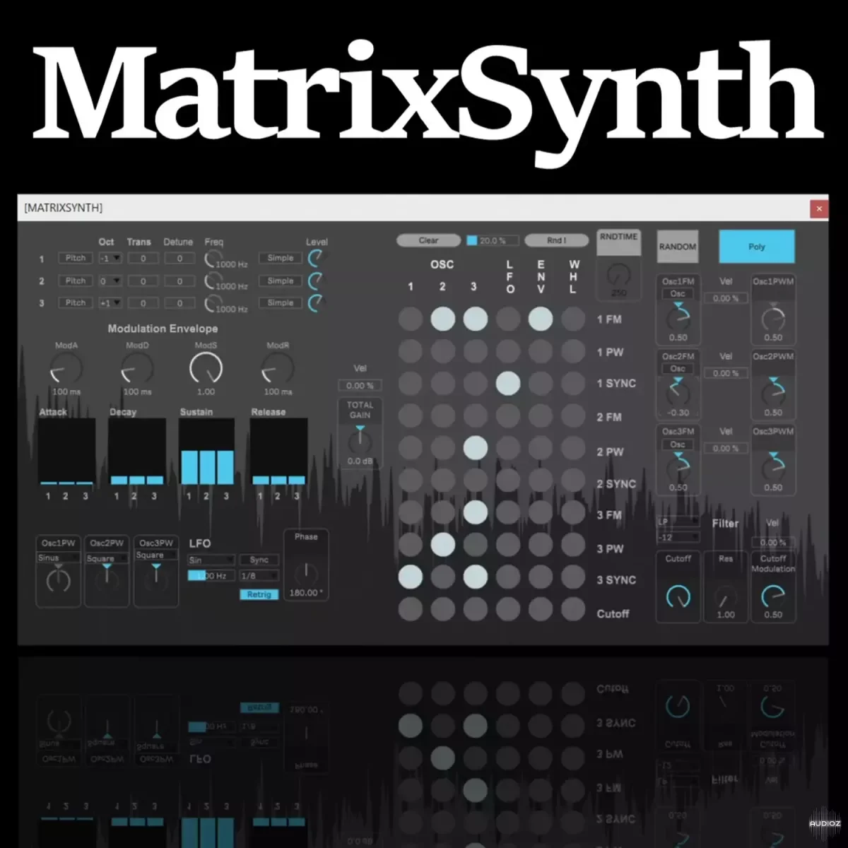Viewport: 848px width, 848px height.
Task: Adjust the ModD envelope knob
Action: 137,369
